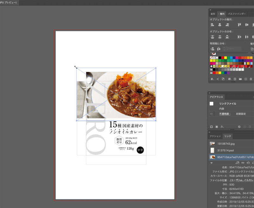Add new effect with the fx icon

coord(222,127)
